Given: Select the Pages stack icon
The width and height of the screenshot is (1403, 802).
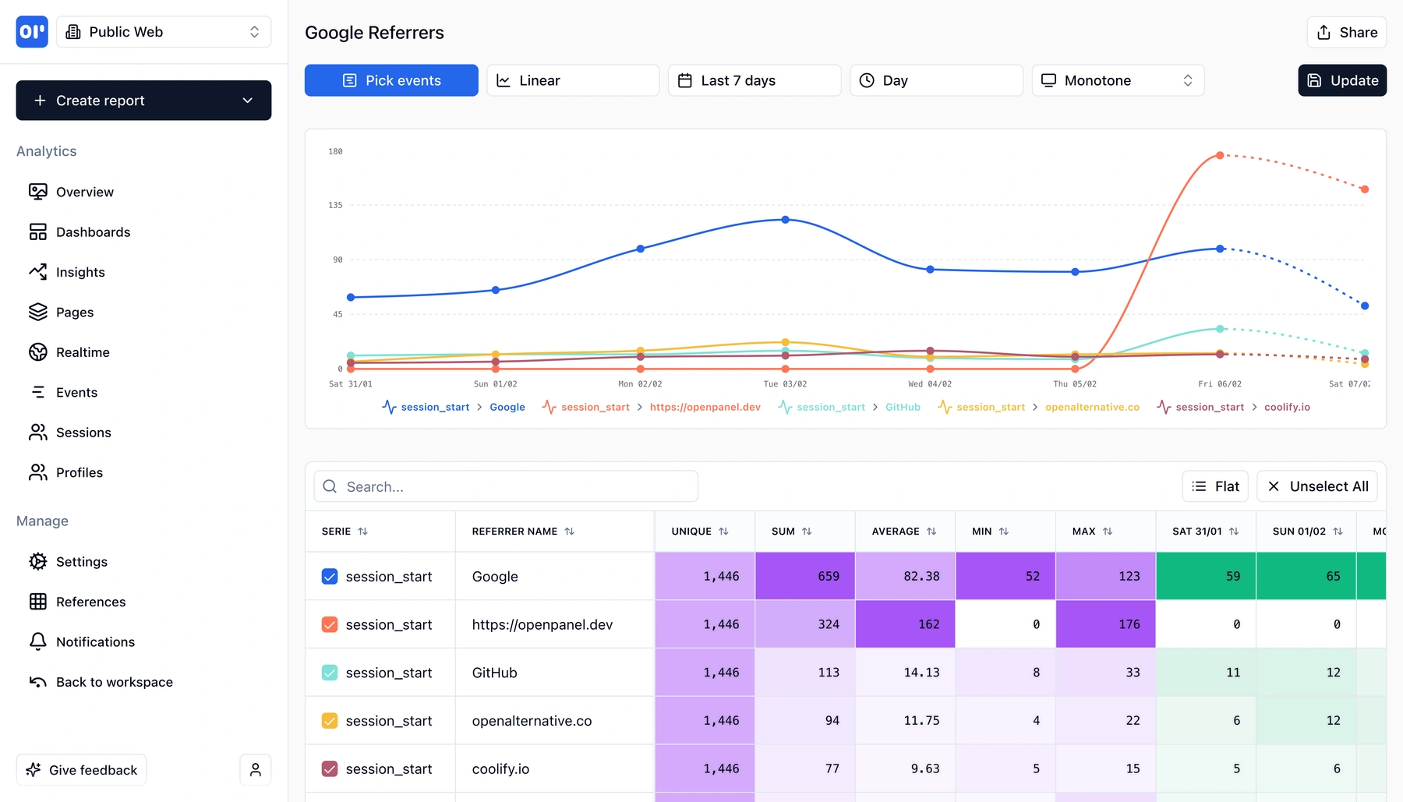Looking at the screenshot, I should click(38, 312).
